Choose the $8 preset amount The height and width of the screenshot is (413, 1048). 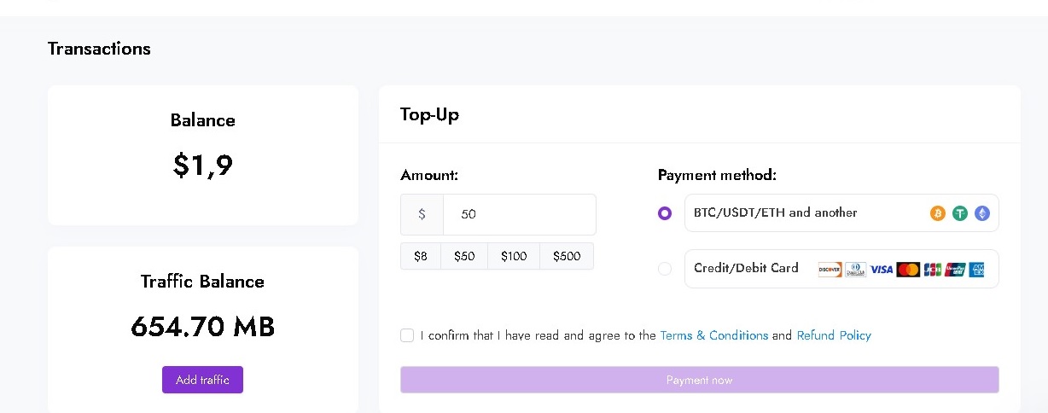(421, 256)
